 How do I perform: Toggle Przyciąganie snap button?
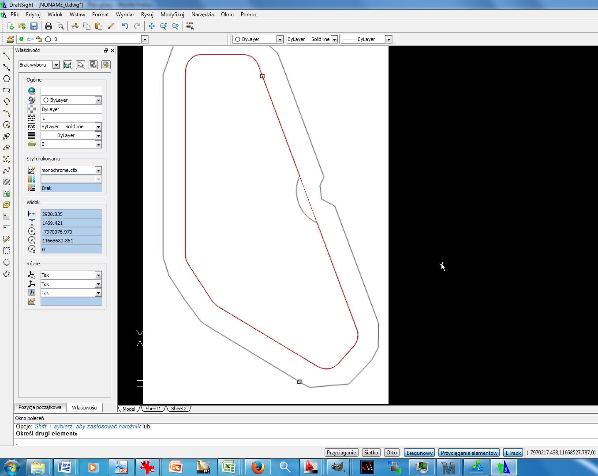[341, 453]
